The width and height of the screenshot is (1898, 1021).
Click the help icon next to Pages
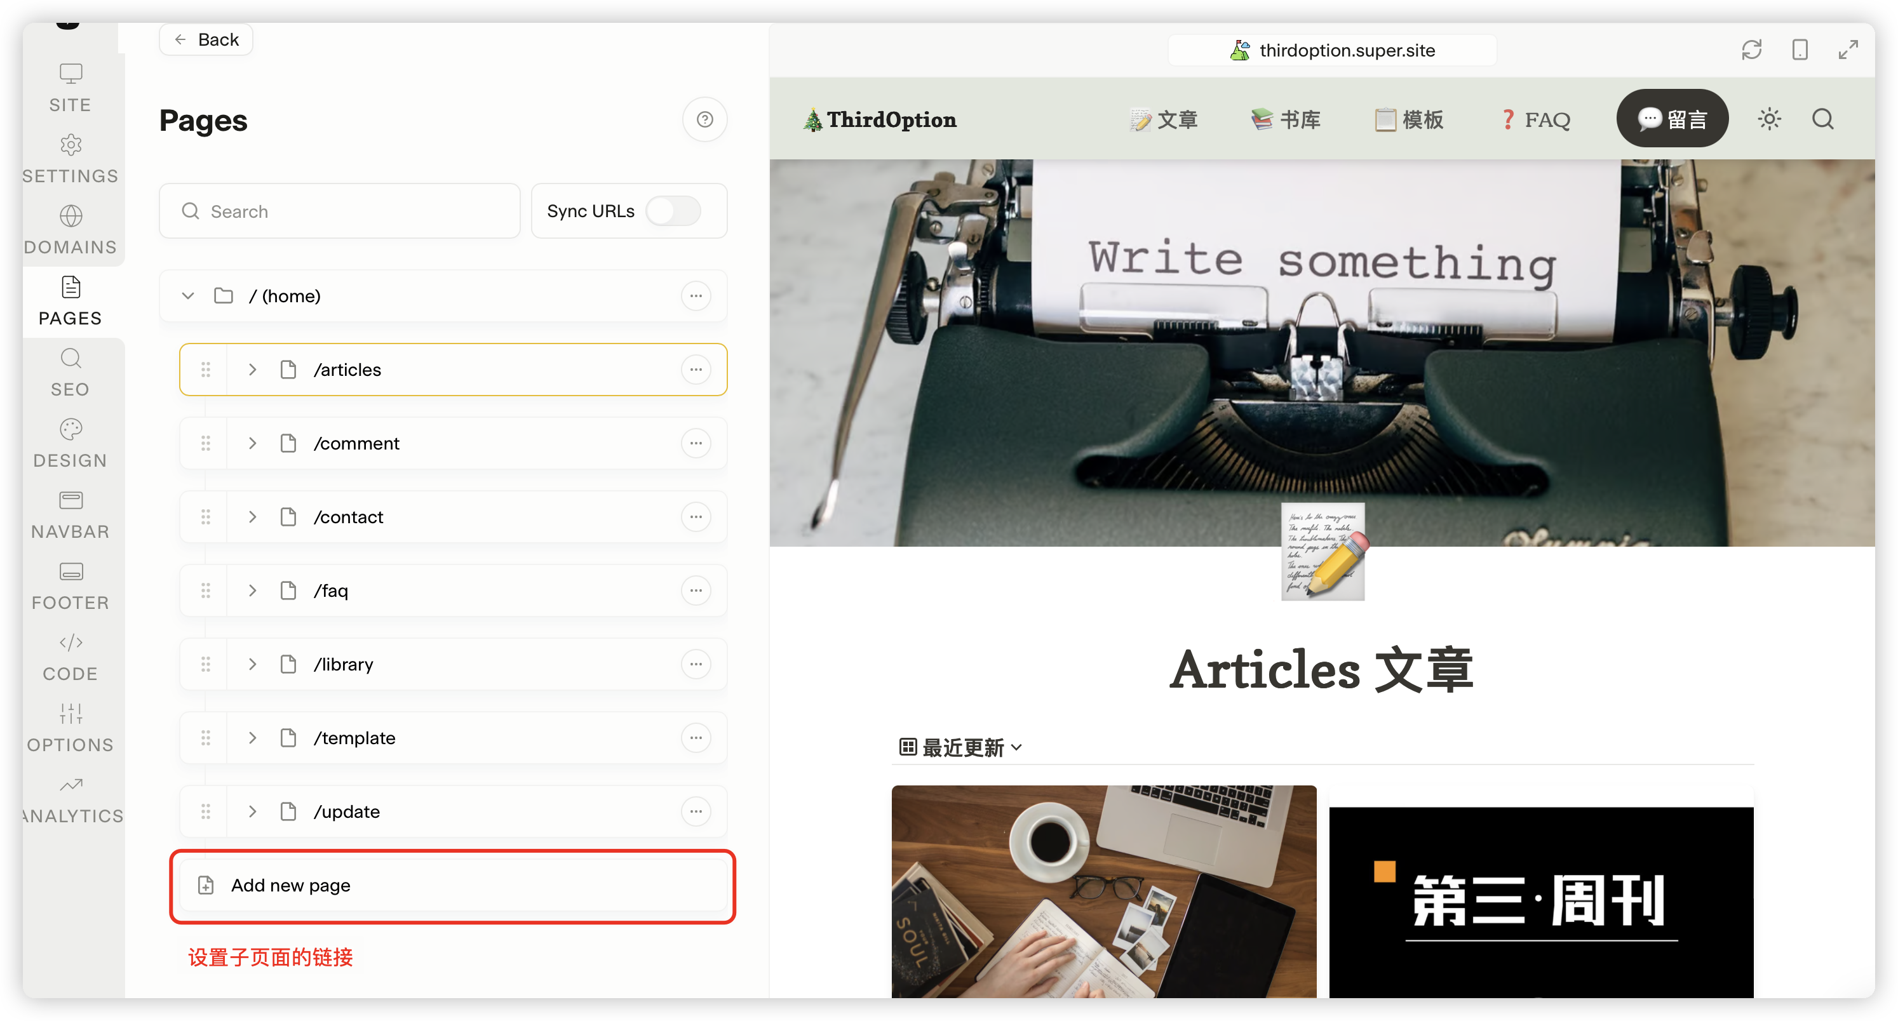pos(706,119)
